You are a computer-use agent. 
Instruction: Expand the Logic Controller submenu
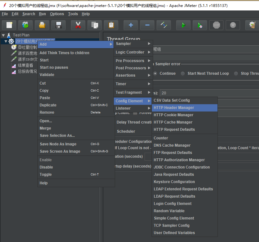click(133, 52)
